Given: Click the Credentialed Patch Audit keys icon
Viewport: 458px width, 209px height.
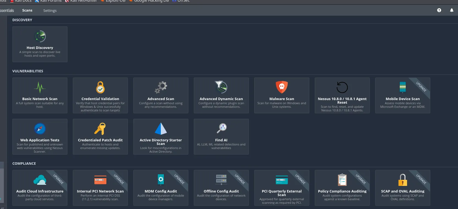Looking at the screenshot, I should [100, 129].
